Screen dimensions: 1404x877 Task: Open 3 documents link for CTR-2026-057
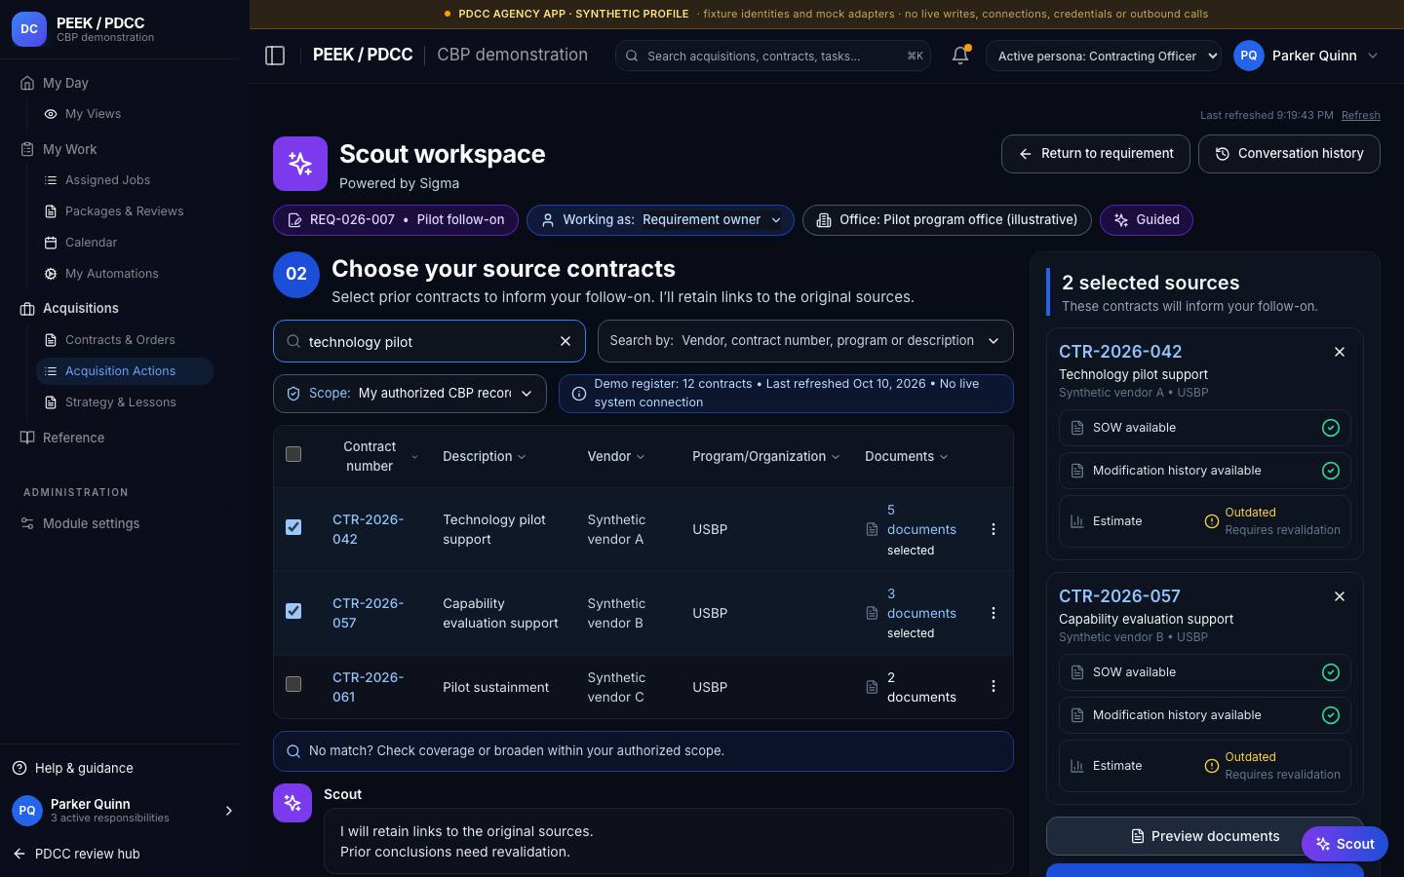tap(921, 603)
